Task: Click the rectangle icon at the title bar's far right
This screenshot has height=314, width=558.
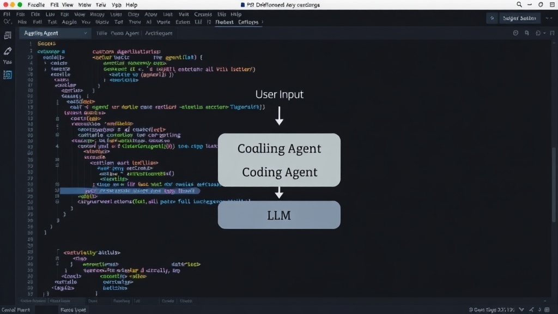Action: pyautogui.click(x=553, y=4)
